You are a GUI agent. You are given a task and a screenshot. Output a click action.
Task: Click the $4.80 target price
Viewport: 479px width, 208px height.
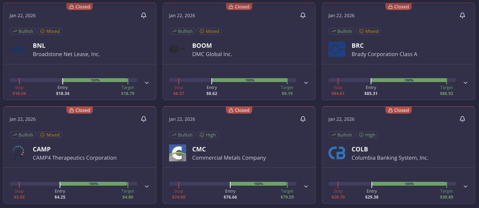click(128, 197)
